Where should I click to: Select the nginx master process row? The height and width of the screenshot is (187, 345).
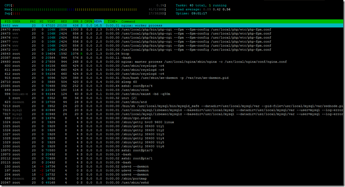[x=172, y=62]
